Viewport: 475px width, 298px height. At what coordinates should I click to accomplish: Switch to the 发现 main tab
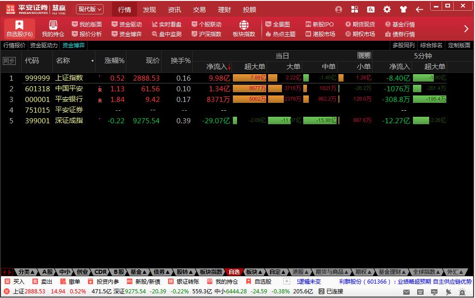pyautogui.click(x=150, y=10)
